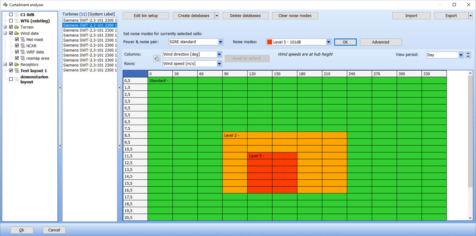Click the Curtailment analyzer title bar icon
This screenshot has width=476, height=236.
point(5,5)
